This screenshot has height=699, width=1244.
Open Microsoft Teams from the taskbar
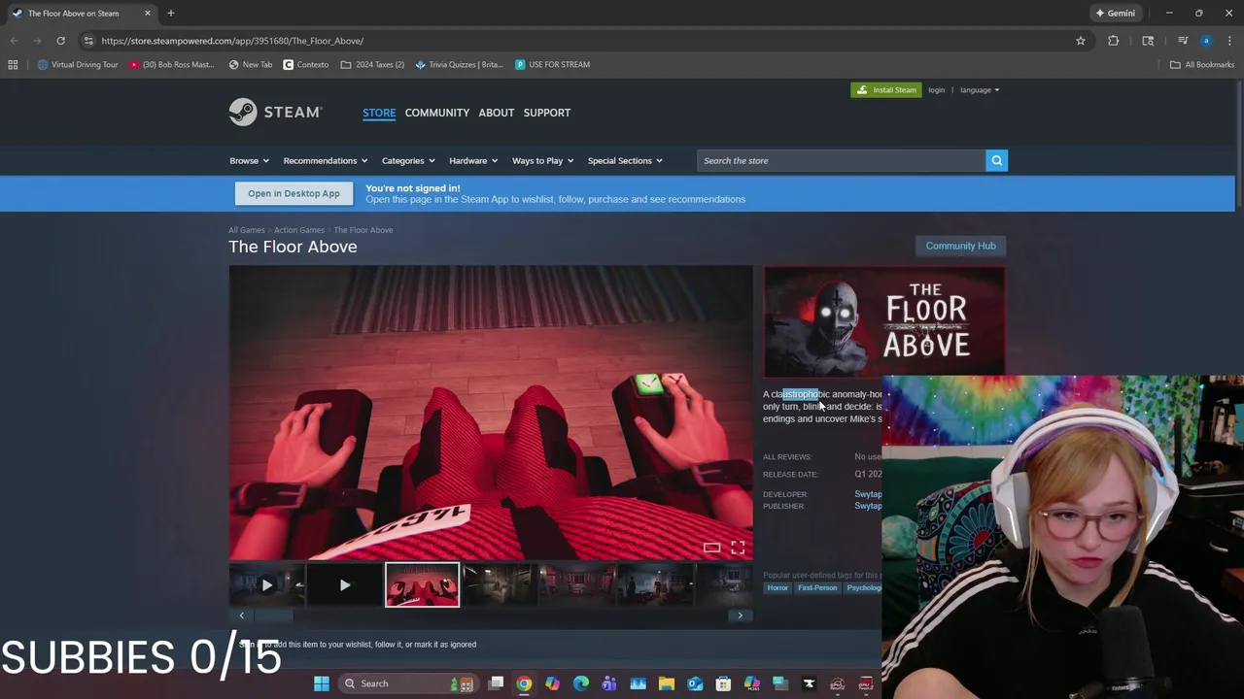609,683
